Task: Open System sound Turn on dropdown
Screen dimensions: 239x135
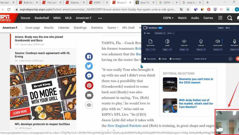Action: [217, 49]
